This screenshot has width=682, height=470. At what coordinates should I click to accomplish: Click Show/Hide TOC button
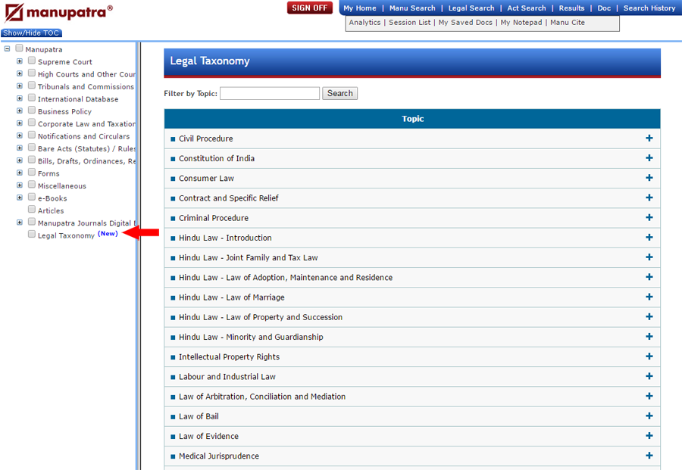31,33
